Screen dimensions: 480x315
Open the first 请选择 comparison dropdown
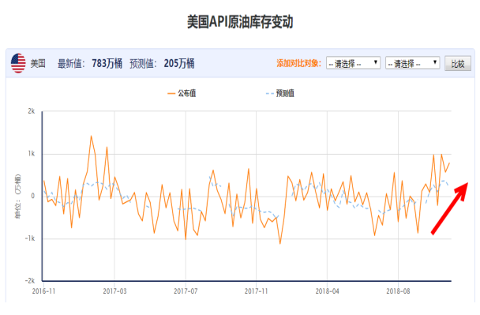pos(353,63)
